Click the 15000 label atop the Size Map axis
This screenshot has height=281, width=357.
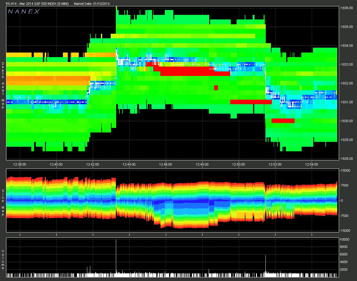345,170
